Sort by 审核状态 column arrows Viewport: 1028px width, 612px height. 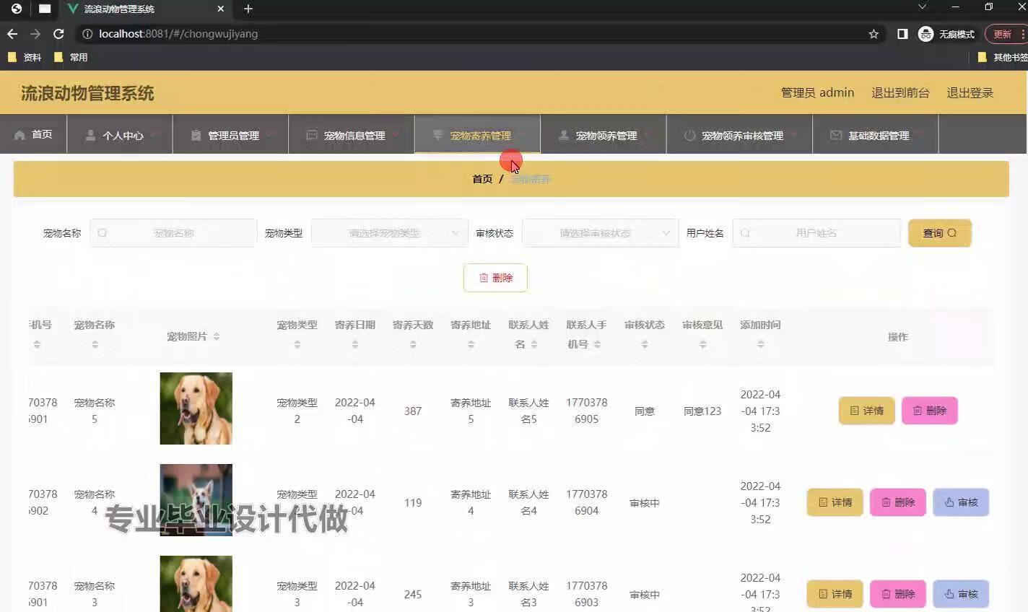(x=645, y=345)
